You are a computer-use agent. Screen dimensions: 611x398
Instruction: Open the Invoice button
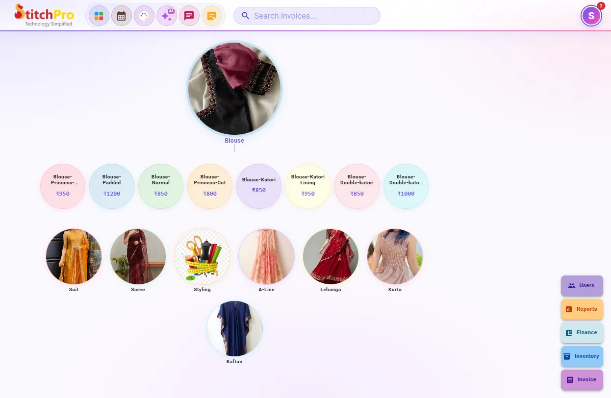pos(582,380)
